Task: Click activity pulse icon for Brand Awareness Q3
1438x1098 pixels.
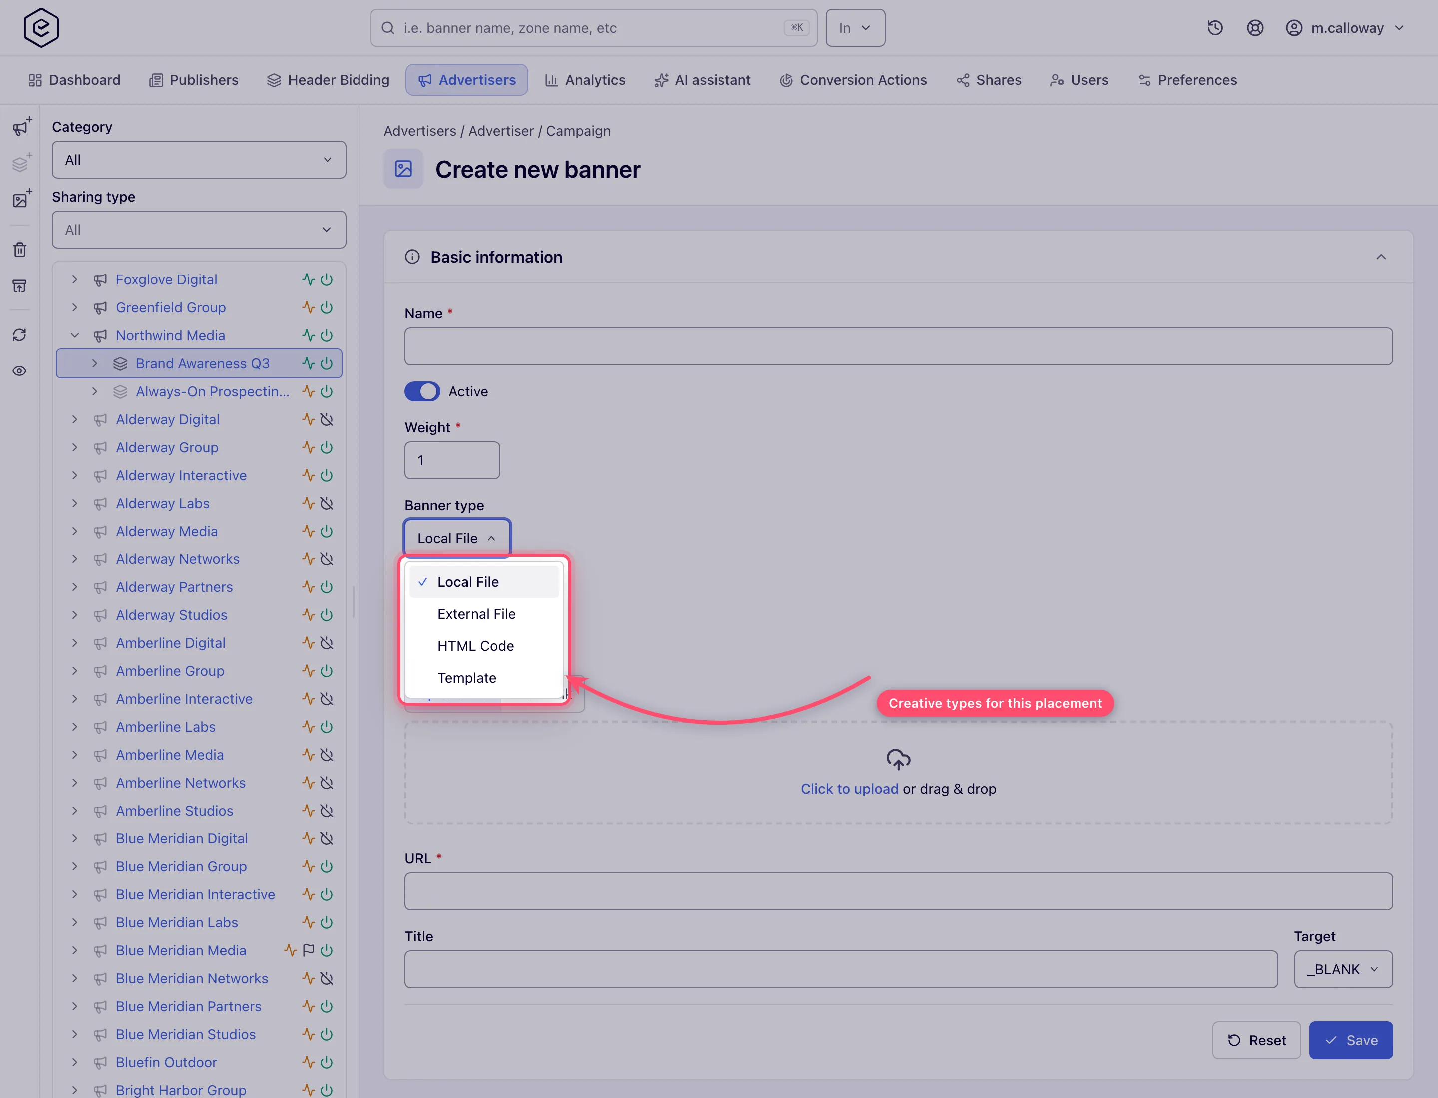Action: [308, 363]
